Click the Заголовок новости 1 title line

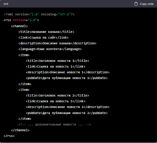57,61
